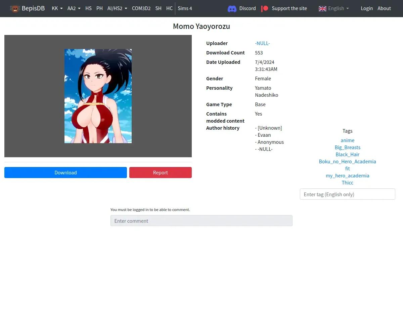Click the Gender value Female
This screenshot has height=336, width=403.
(263, 79)
